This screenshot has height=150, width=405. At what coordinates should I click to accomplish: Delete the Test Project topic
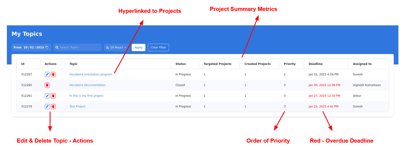click(x=53, y=106)
